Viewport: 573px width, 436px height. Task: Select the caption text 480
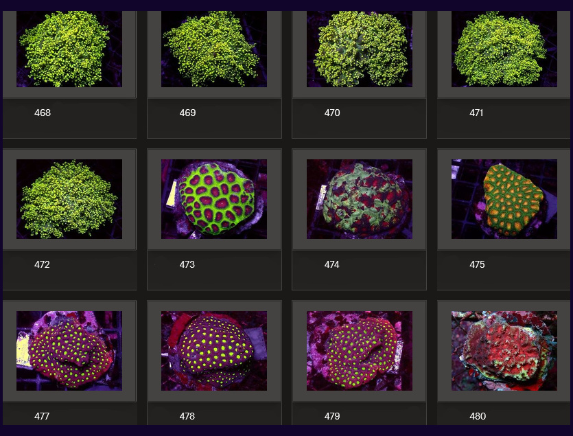[478, 416]
